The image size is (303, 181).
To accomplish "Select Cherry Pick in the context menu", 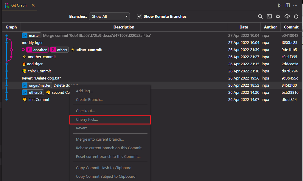I will coord(110,119).
